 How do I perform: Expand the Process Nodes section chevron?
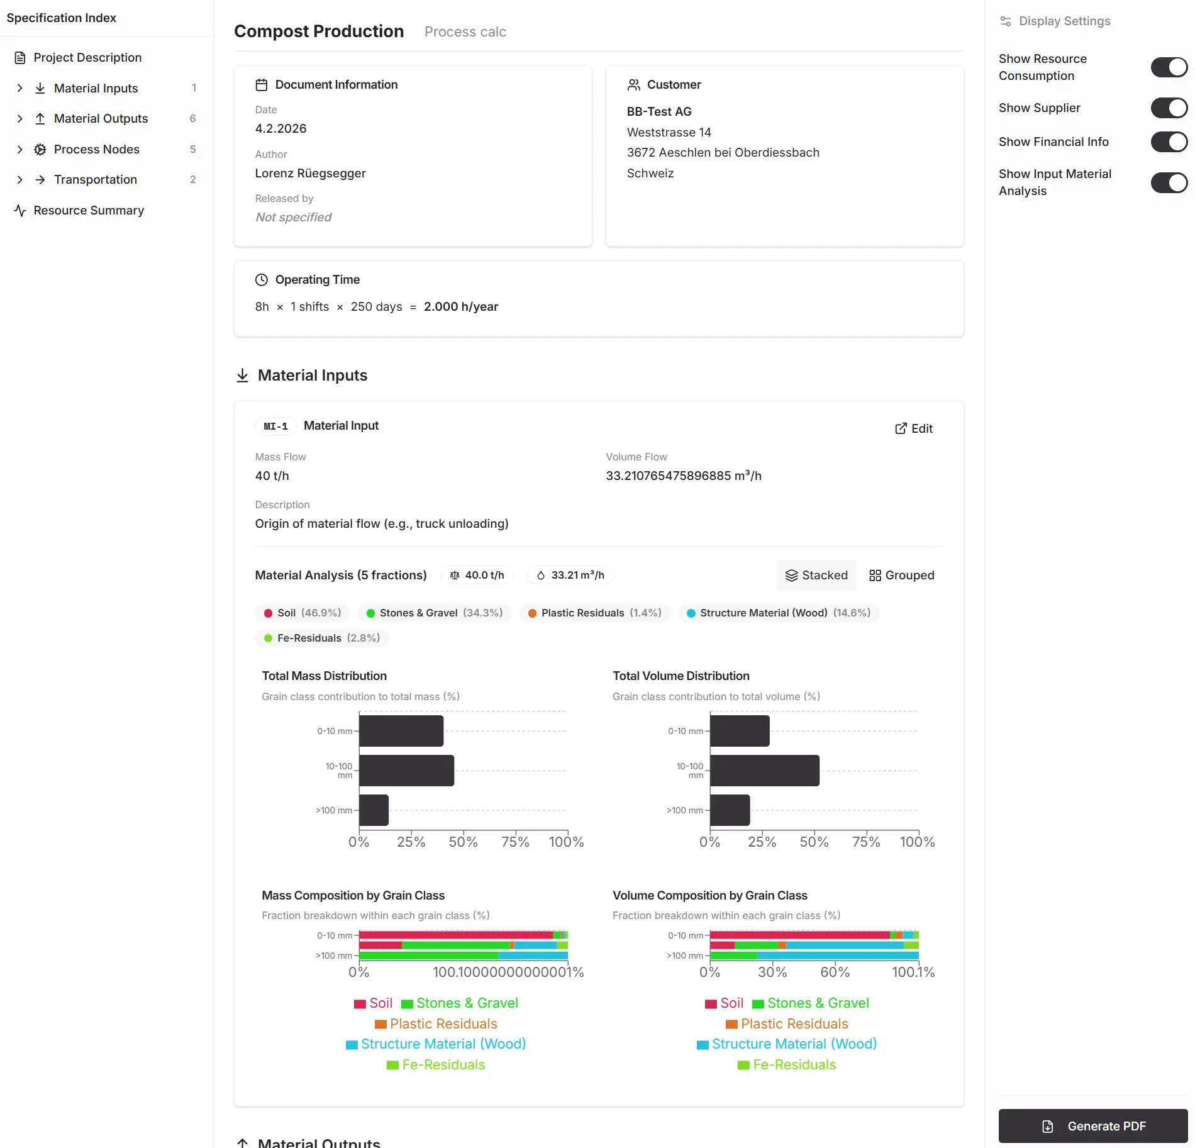click(20, 150)
